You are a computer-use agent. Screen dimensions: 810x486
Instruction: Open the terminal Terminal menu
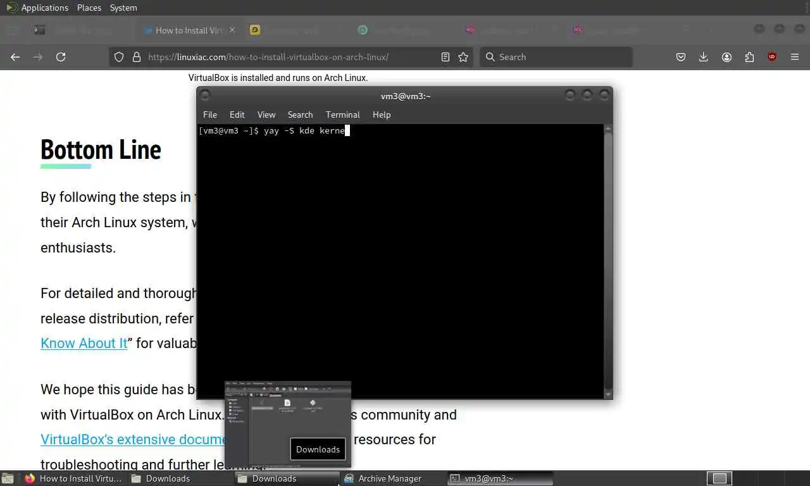[343, 115]
